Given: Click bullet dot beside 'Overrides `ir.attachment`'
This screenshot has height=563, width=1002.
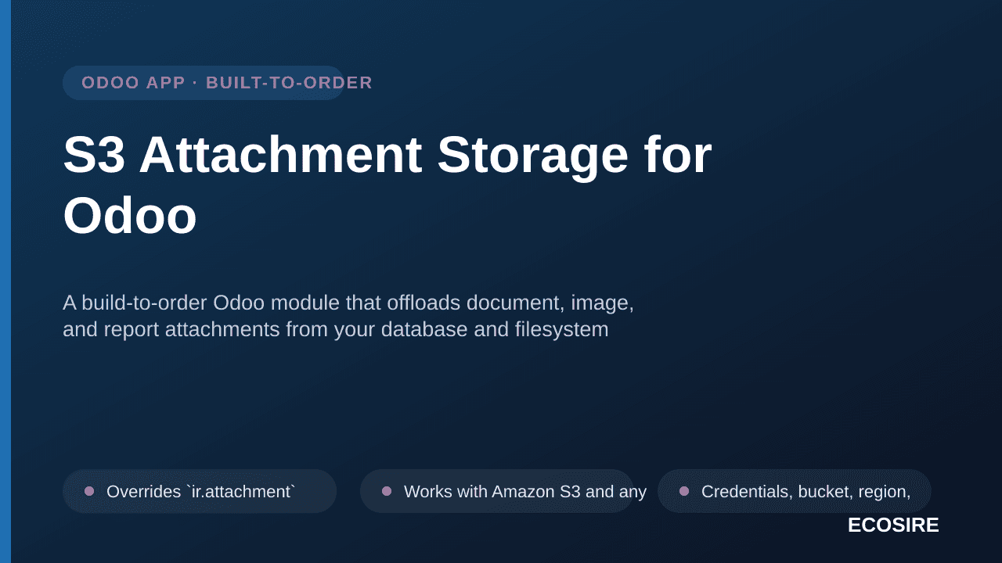Looking at the screenshot, I should point(89,491).
